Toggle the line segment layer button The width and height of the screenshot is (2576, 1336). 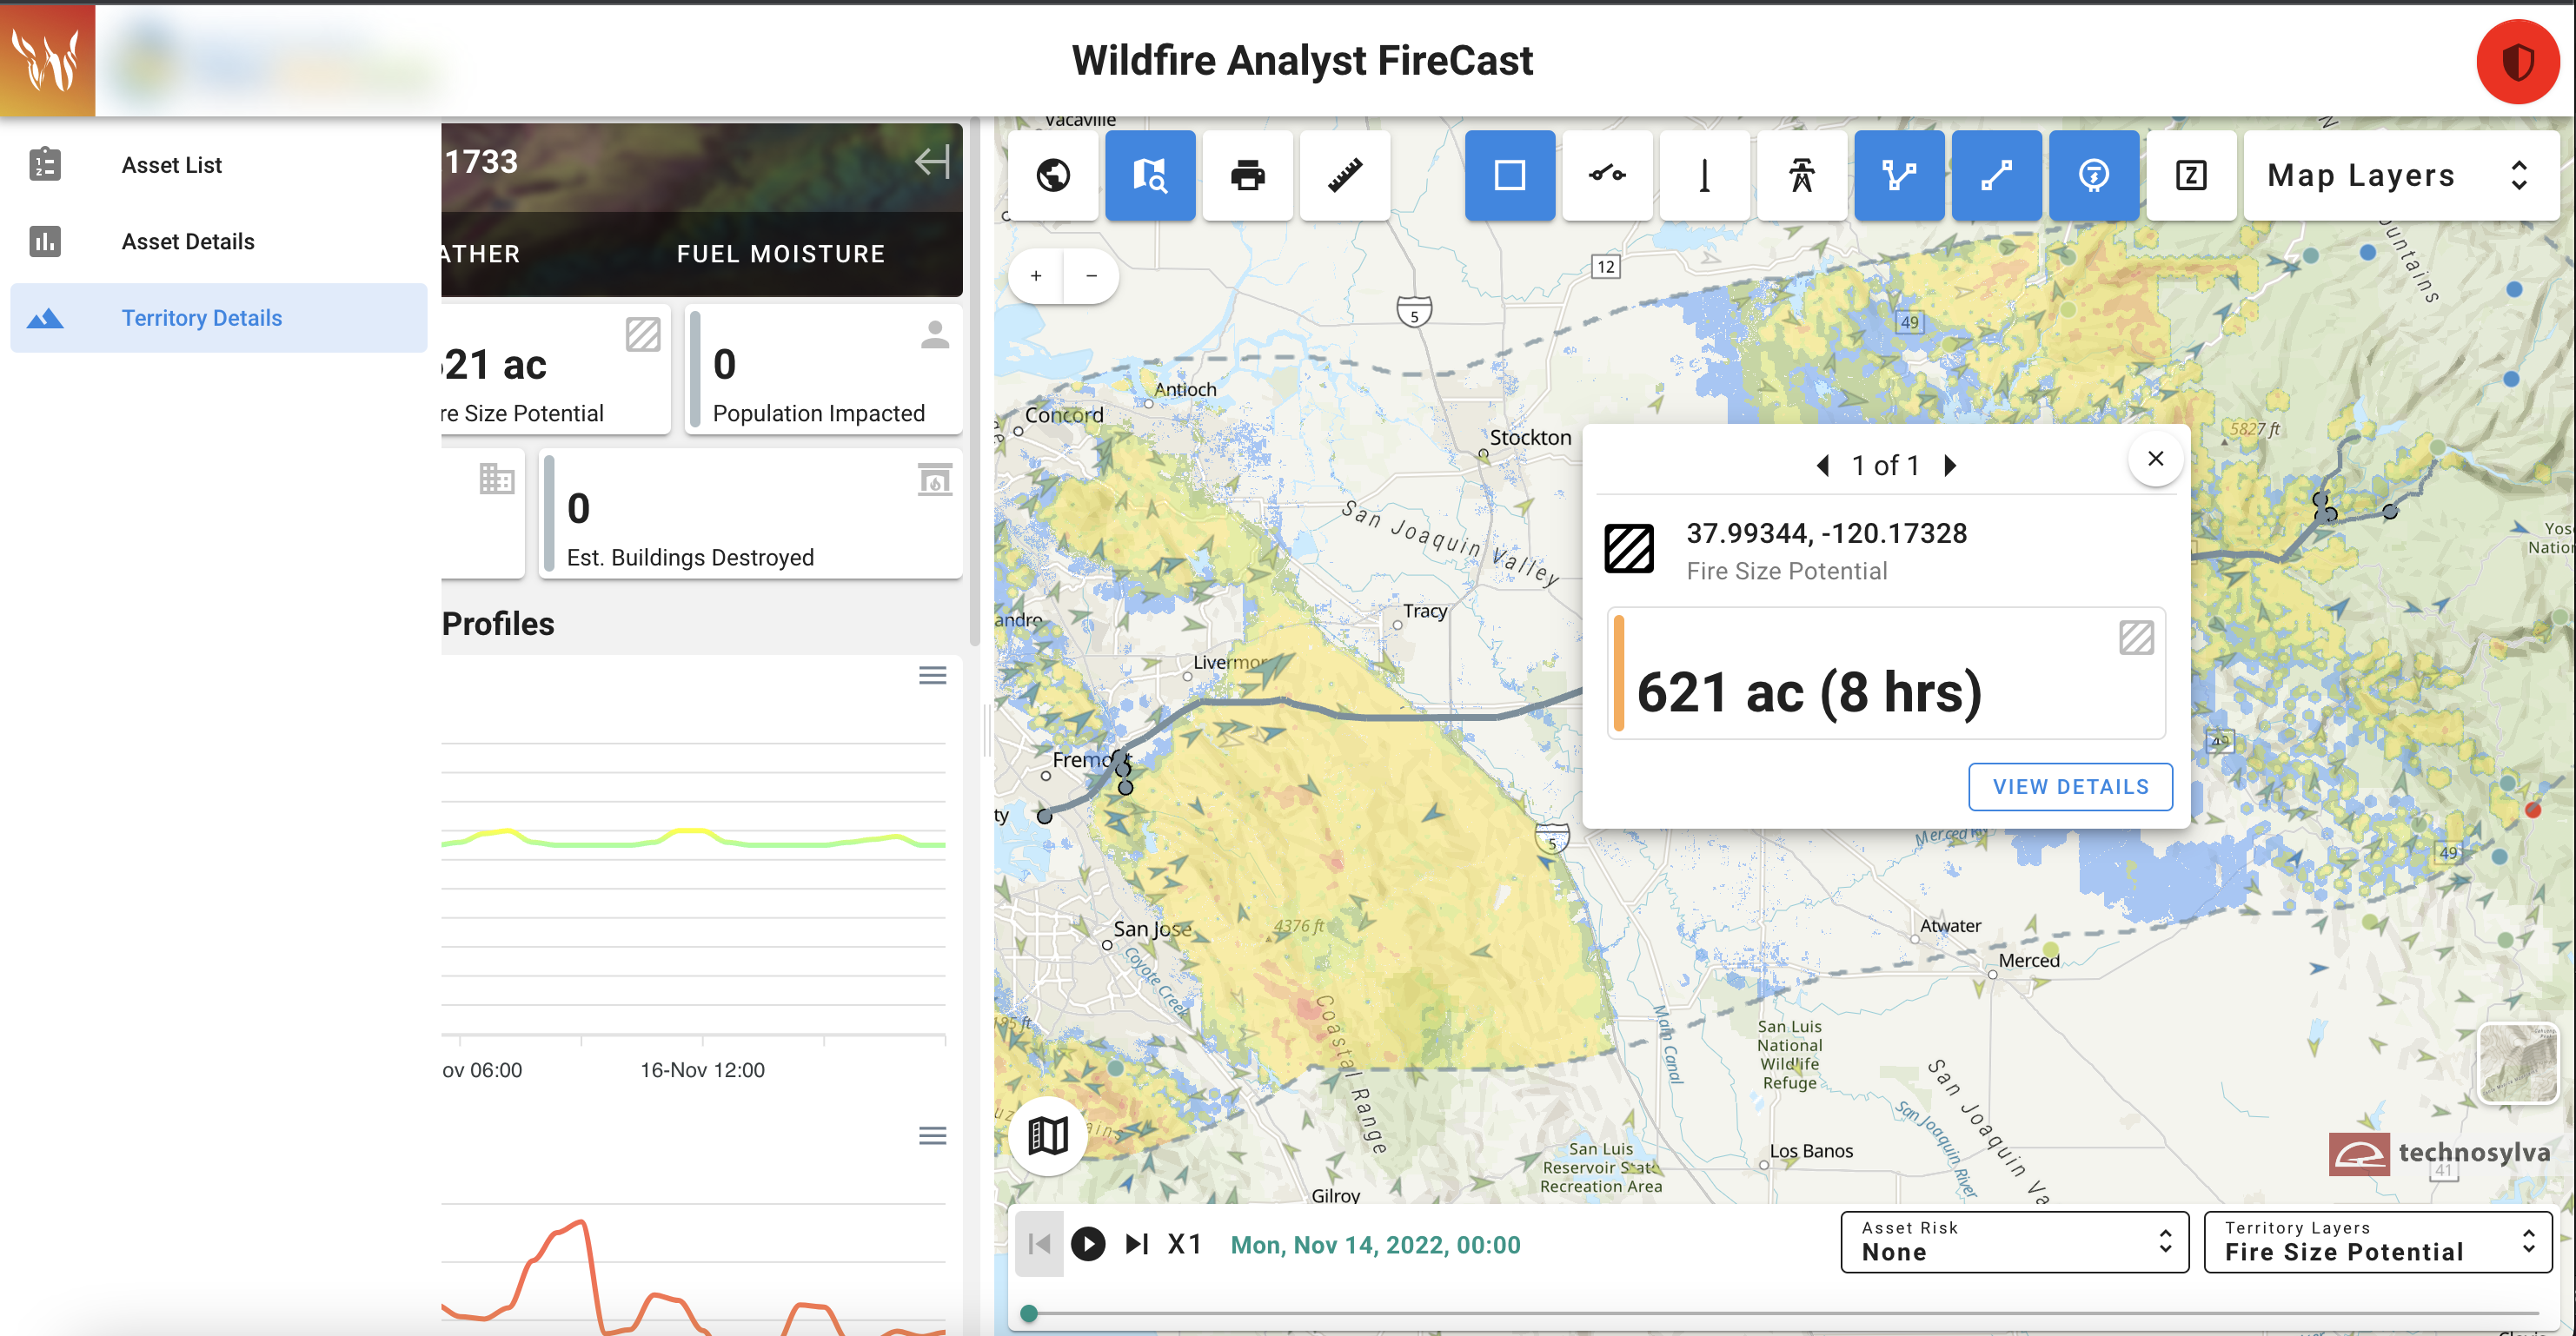coord(1995,175)
